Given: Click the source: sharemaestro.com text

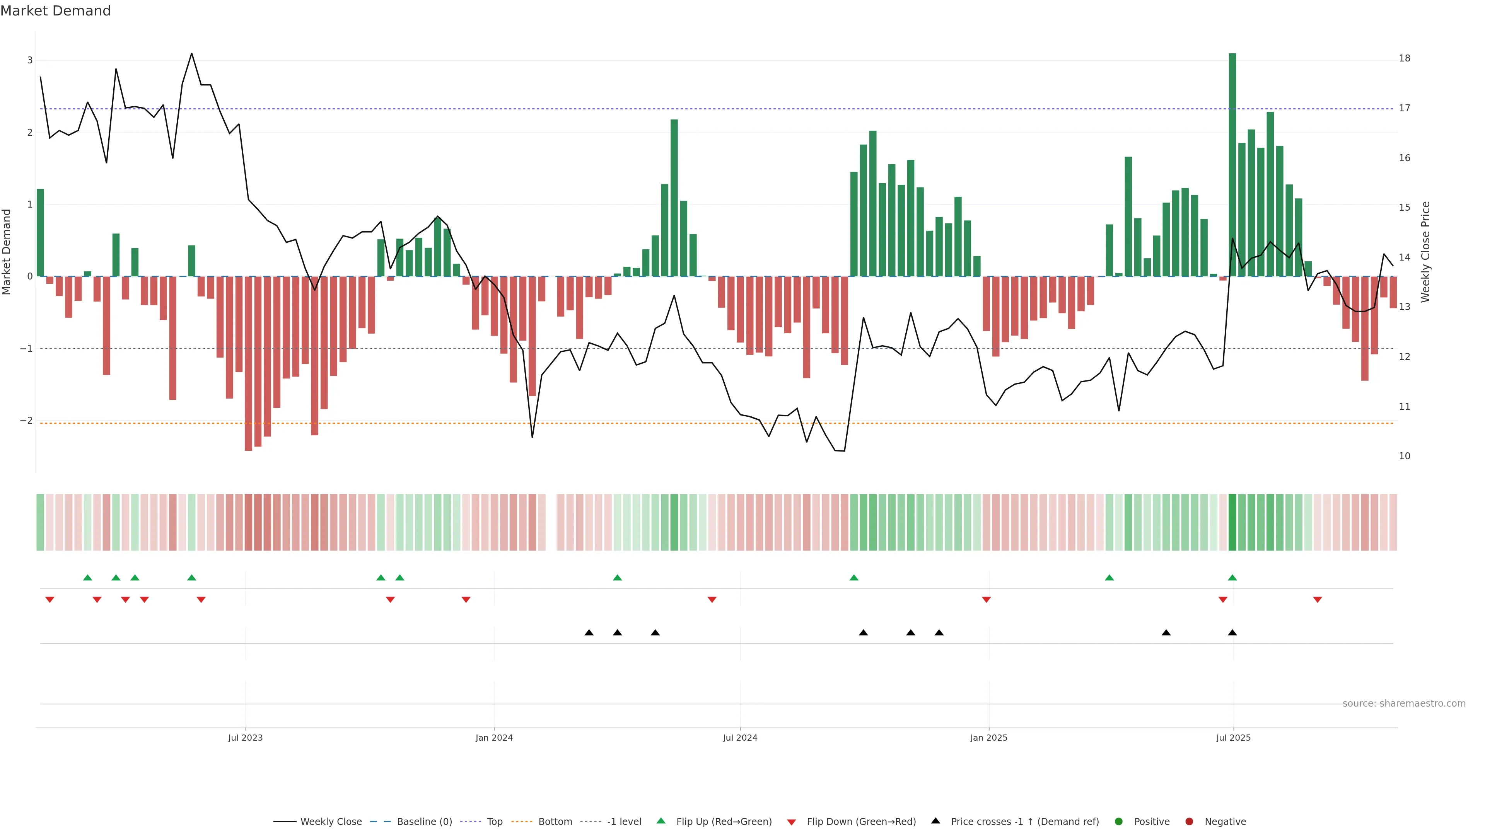Looking at the screenshot, I should click(1404, 704).
